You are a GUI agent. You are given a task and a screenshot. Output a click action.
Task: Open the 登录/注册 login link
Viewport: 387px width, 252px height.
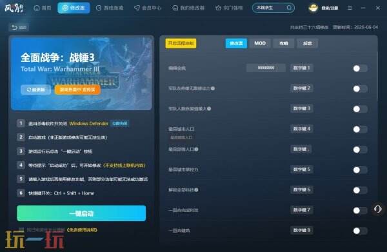[x=330, y=8]
